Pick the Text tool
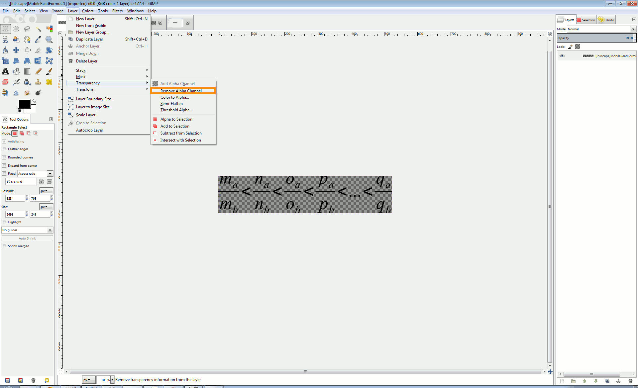Viewport: 638px width, 388px height. pyautogui.click(x=5, y=71)
